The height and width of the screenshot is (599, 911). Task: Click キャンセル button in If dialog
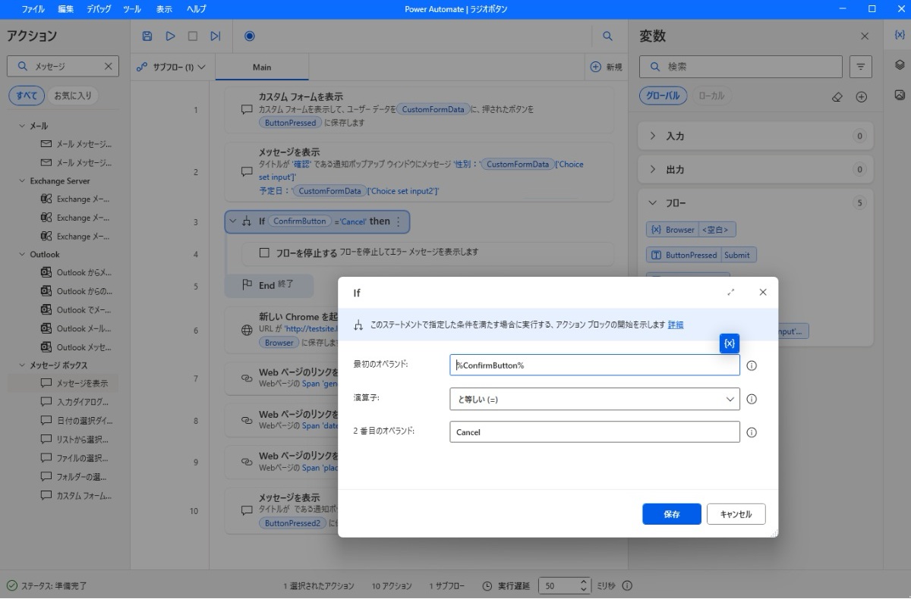click(736, 514)
